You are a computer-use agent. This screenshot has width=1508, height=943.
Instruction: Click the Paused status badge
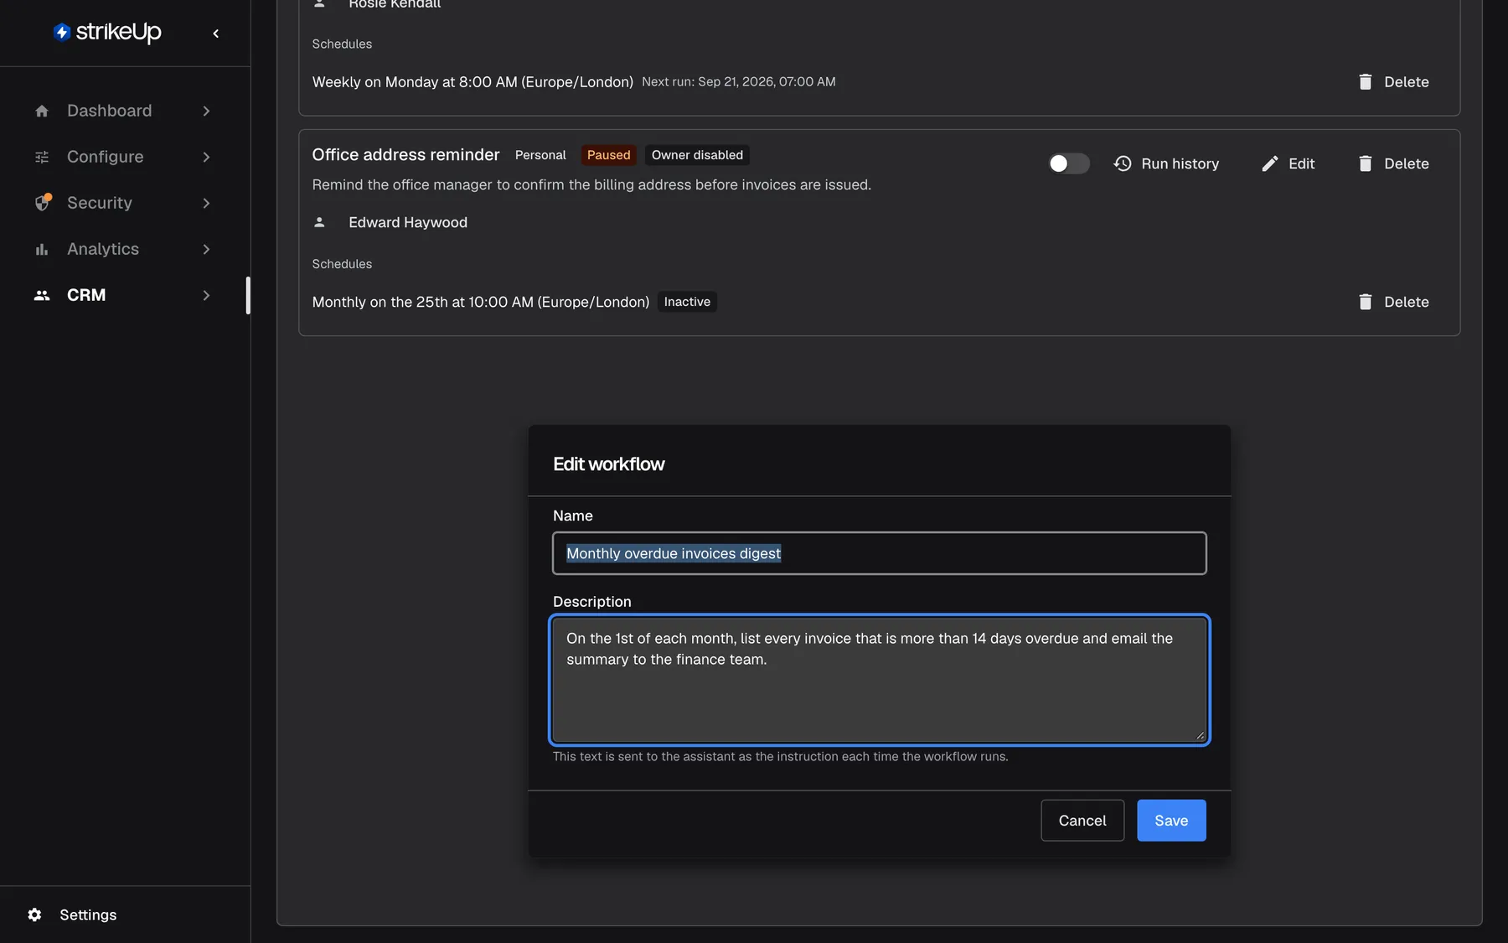pyautogui.click(x=608, y=155)
